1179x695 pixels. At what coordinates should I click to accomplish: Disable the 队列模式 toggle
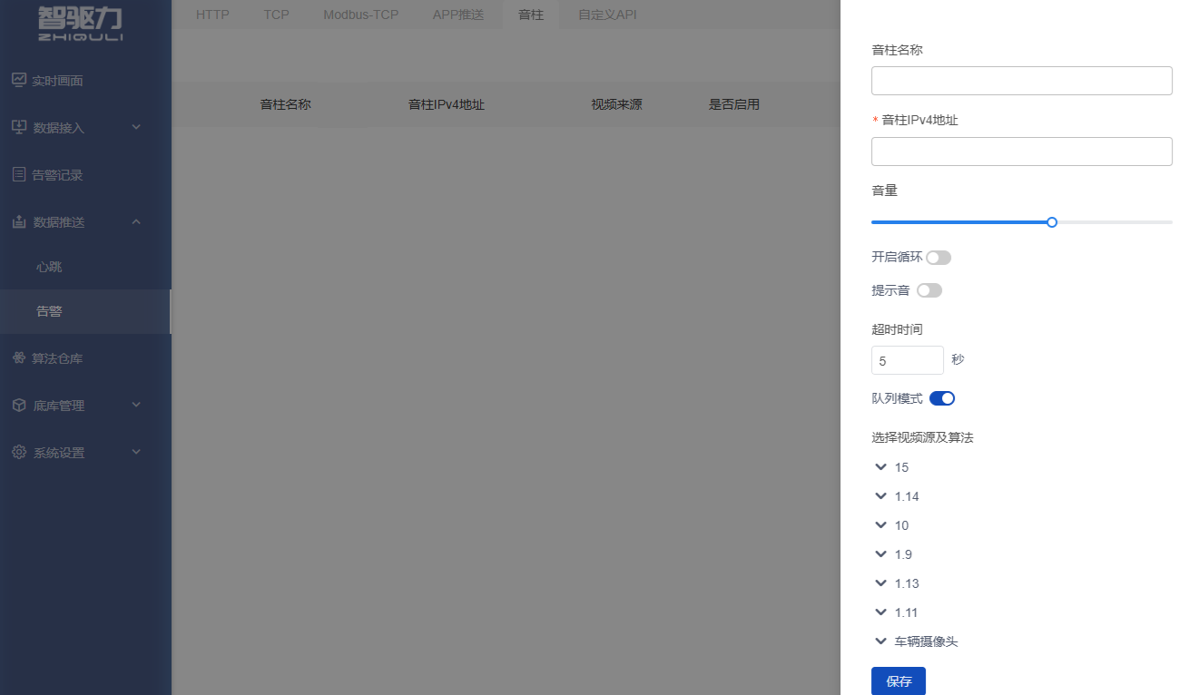[942, 398]
